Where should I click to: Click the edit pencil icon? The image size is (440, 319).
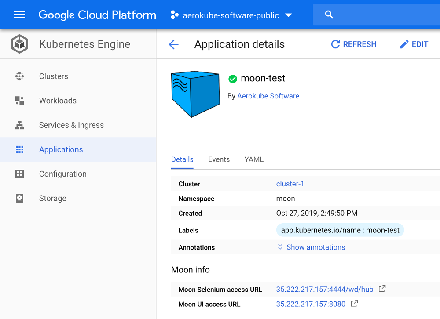[x=404, y=44]
